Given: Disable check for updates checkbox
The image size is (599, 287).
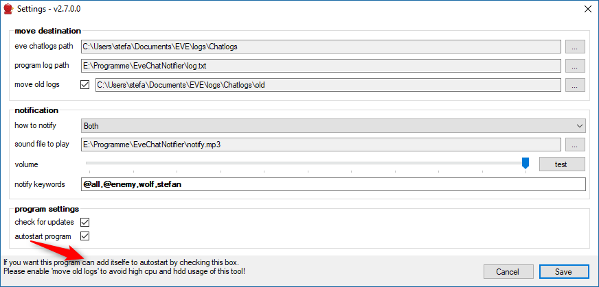Looking at the screenshot, I should tap(85, 223).
